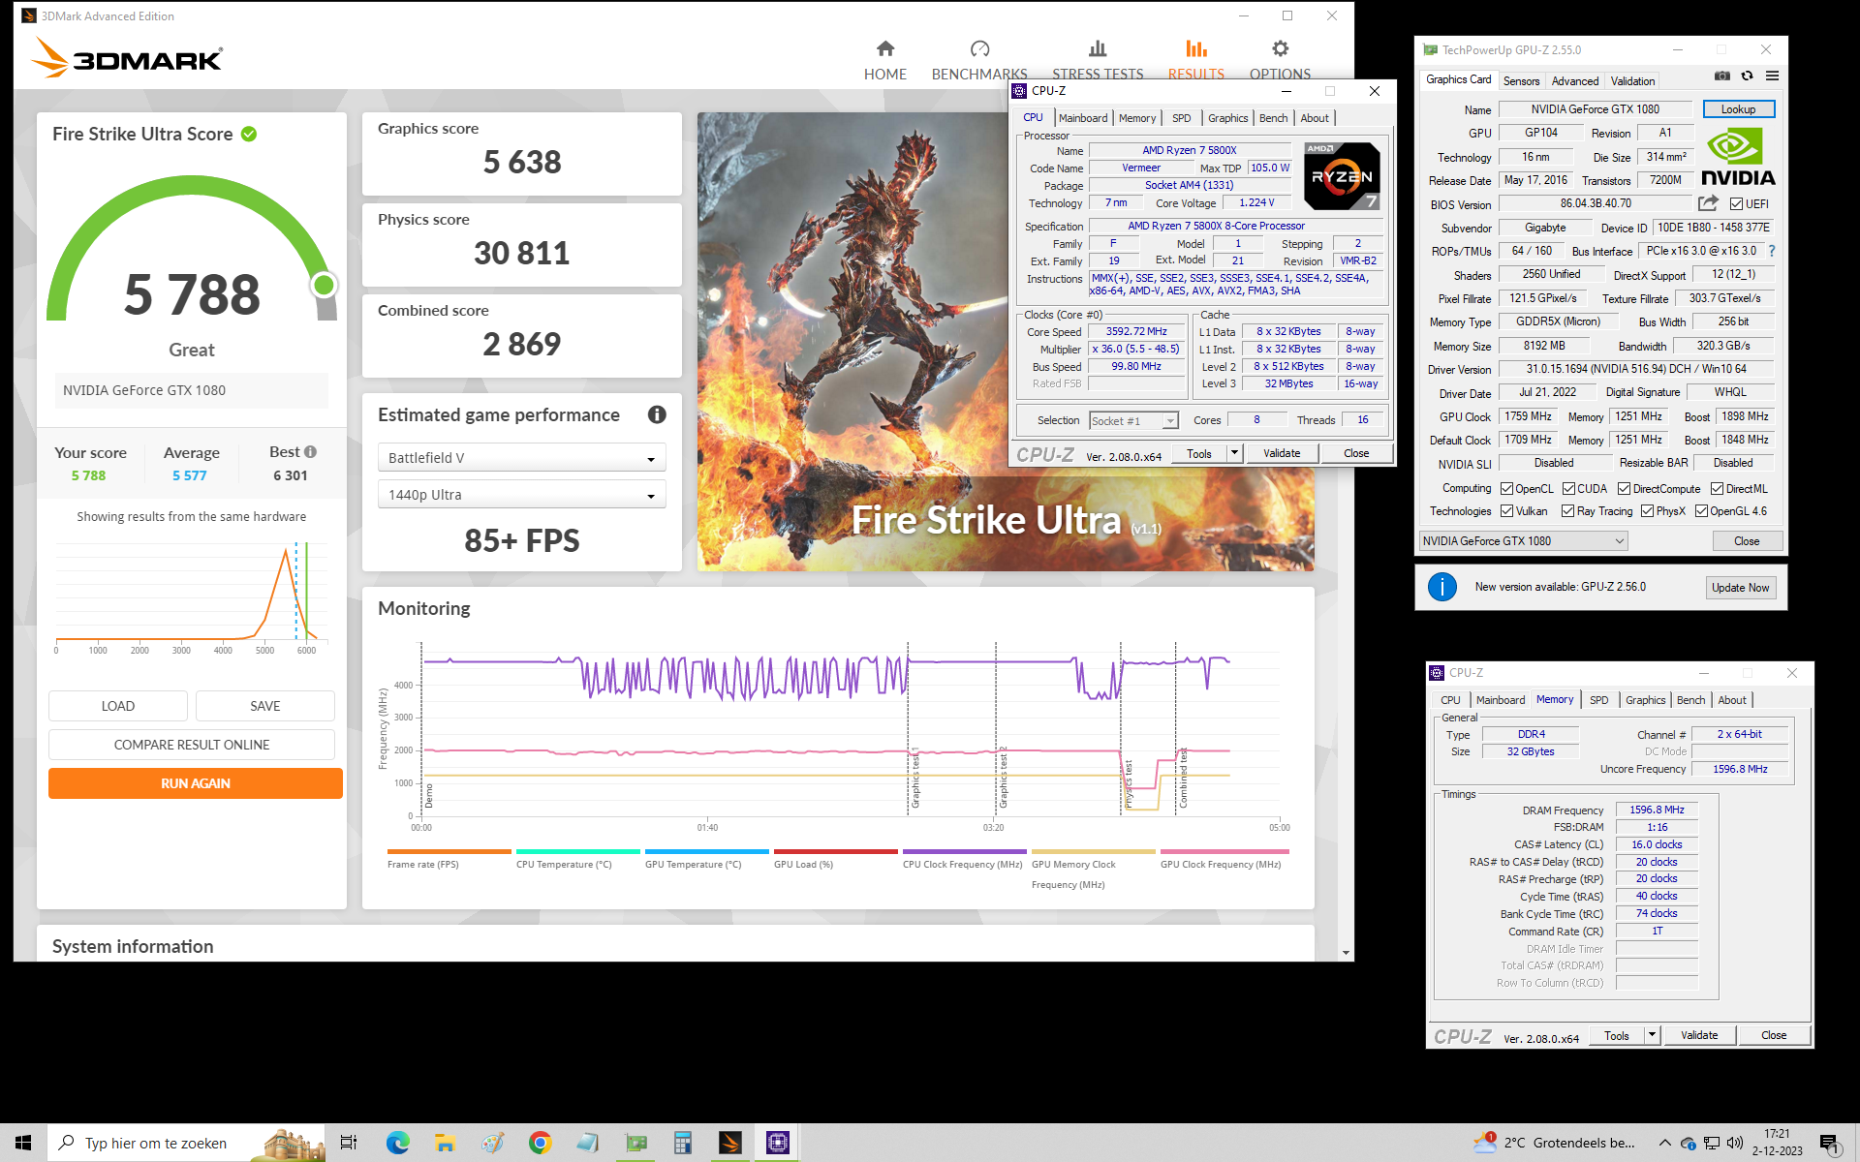Click 3DMark scrollbar down arrow

(1346, 953)
